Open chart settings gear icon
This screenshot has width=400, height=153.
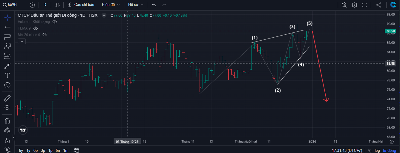(354, 5)
